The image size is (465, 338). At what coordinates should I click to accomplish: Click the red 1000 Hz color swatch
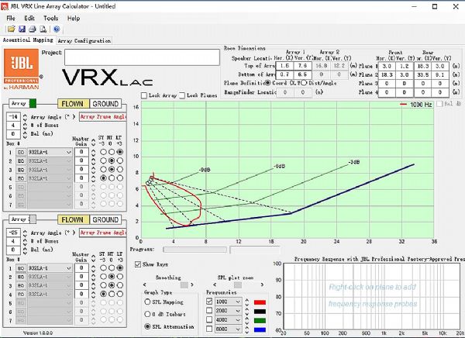point(260,302)
